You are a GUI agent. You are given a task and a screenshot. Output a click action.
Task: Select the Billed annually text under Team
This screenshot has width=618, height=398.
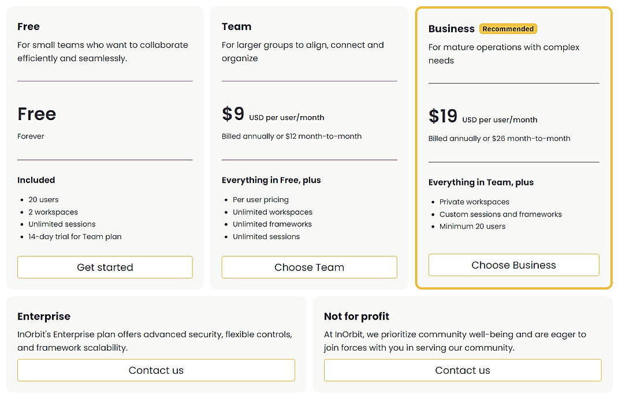click(291, 136)
